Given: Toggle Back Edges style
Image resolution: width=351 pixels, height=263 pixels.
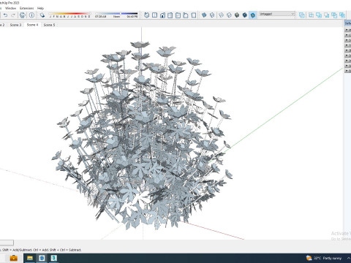Looking at the screenshot, I should point(212,15).
